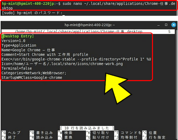
Task: Select the ^R 読み込み read-file shortcut
Action: 41,137
